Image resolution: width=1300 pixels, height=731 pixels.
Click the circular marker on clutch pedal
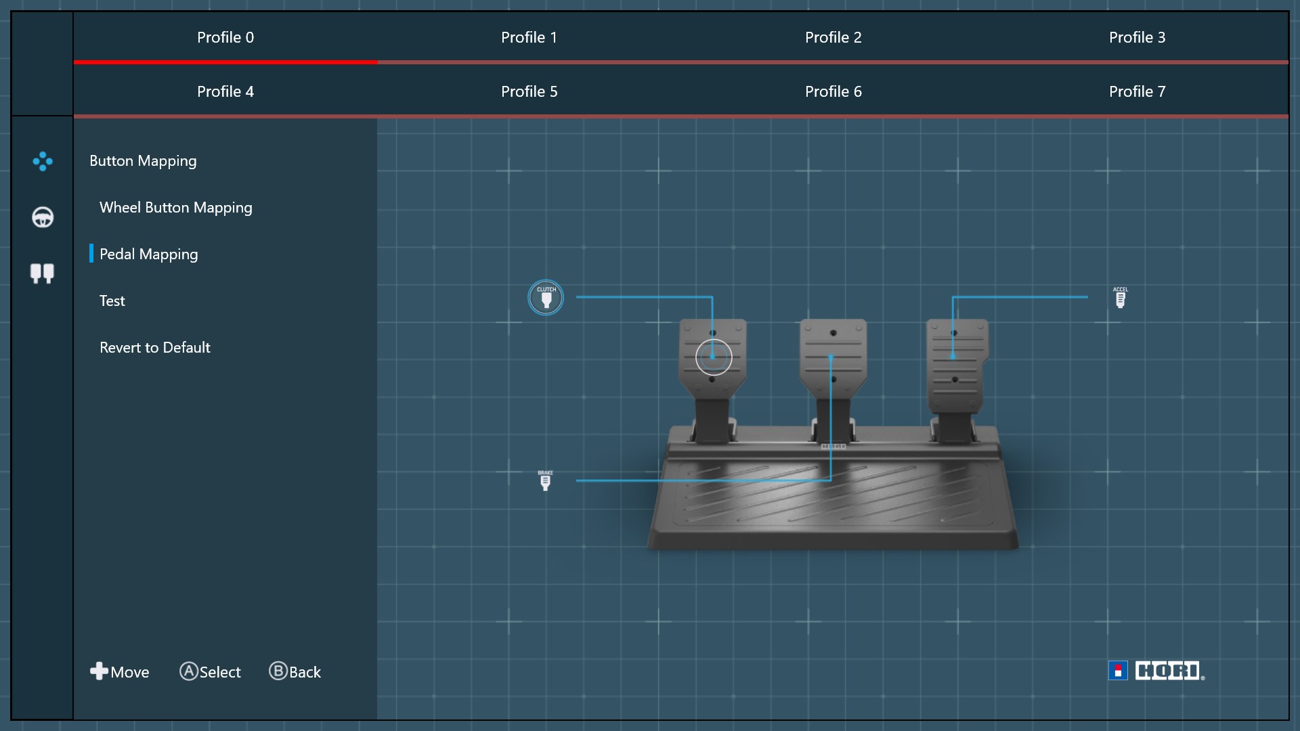pos(714,357)
